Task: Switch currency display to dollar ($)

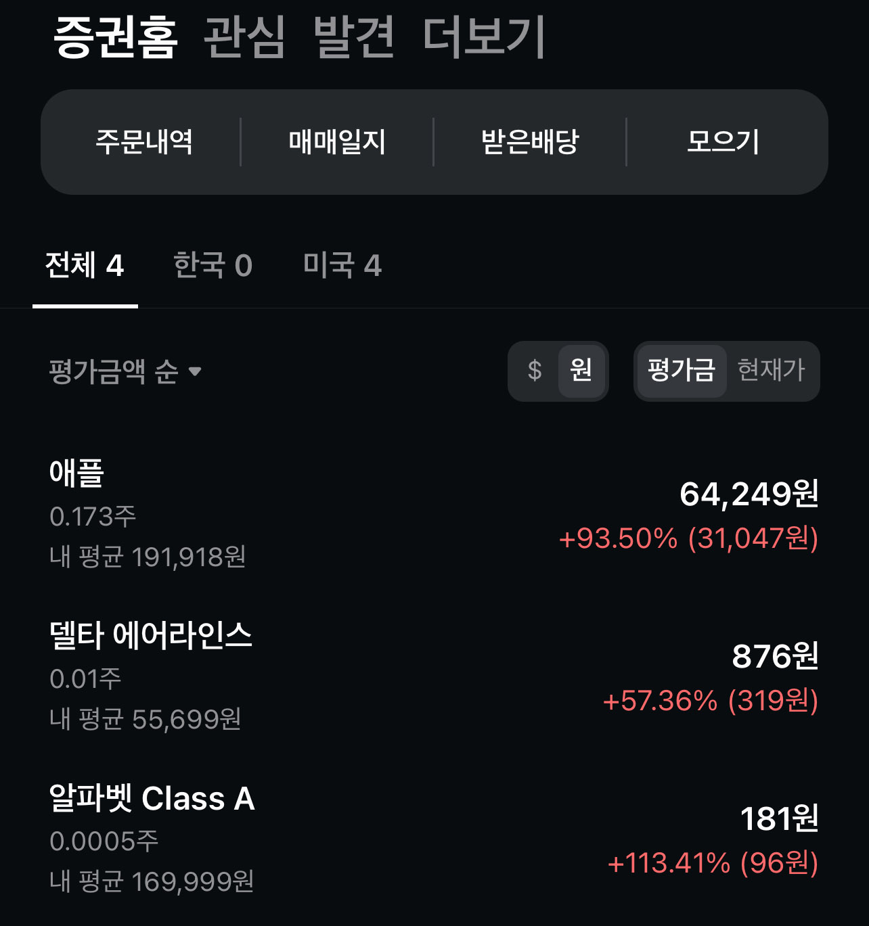Action: pos(535,371)
